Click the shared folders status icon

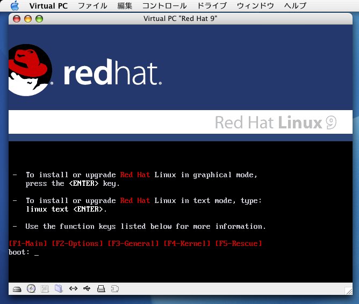click(59, 288)
